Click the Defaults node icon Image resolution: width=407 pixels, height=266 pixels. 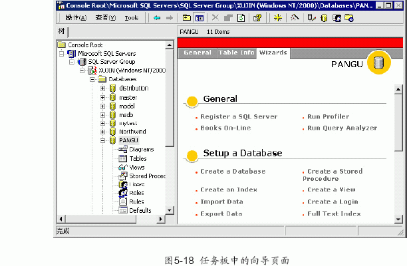[x=123, y=210]
